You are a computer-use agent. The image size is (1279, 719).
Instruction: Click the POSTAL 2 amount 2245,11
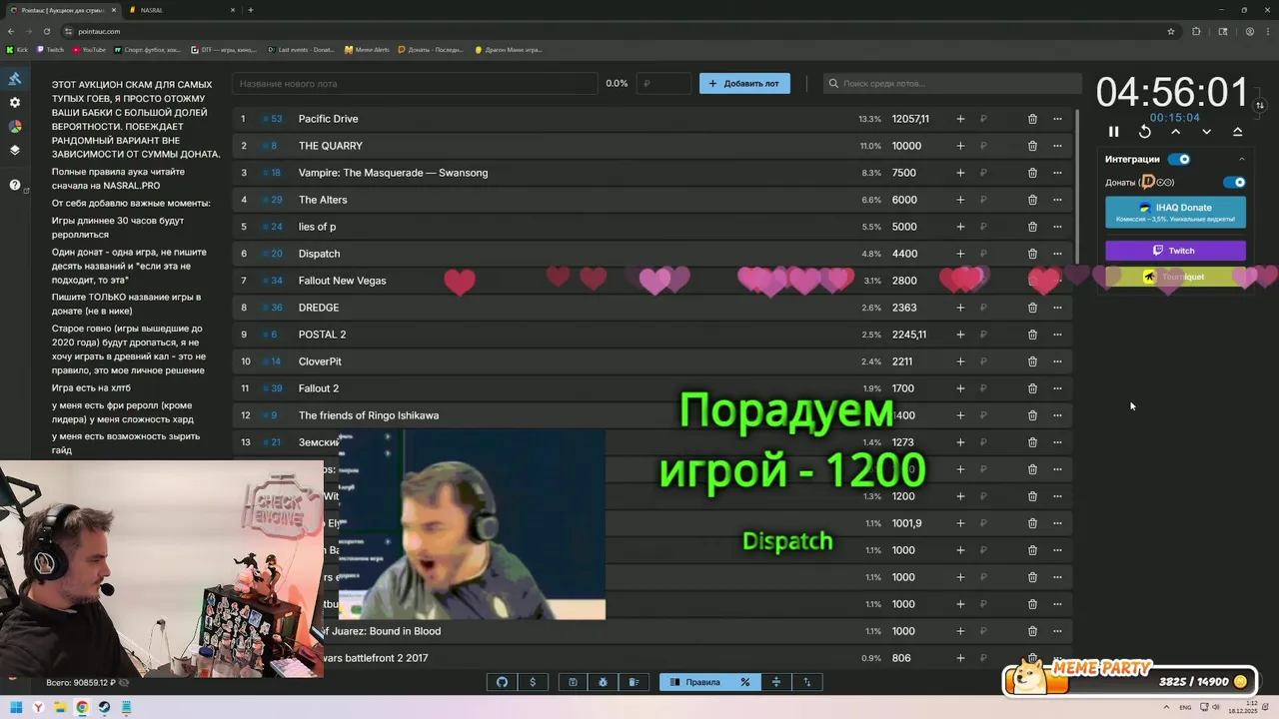[x=909, y=335]
